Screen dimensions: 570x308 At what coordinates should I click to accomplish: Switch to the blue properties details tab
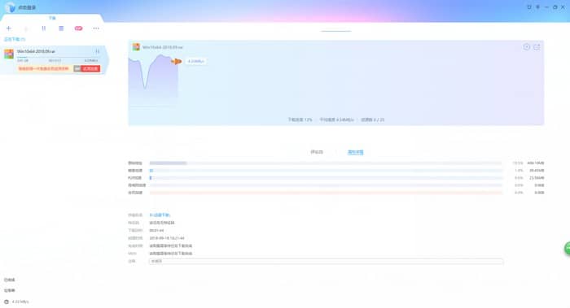[x=356, y=152]
